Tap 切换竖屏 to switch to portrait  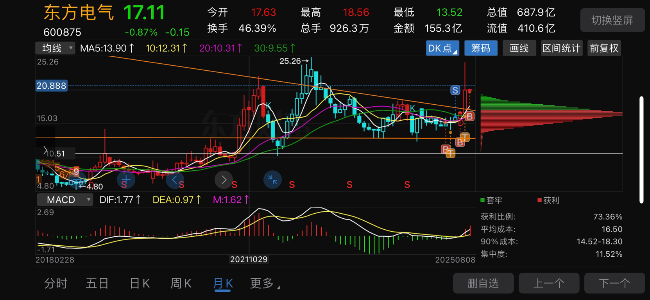coord(612,20)
